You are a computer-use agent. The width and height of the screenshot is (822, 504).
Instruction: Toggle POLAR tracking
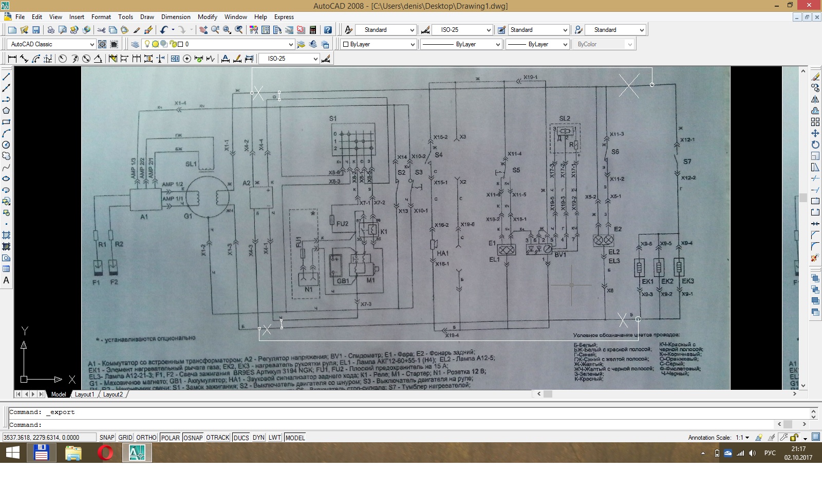pyautogui.click(x=170, y=438)
